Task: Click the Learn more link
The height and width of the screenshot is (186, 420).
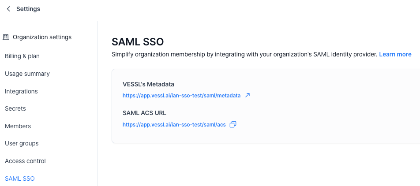Action: click(x=395, y=54)
